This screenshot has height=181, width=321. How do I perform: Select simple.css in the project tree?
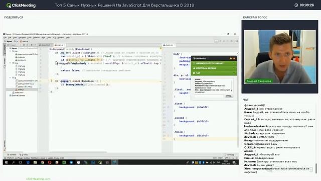click(x=21, y=60)
